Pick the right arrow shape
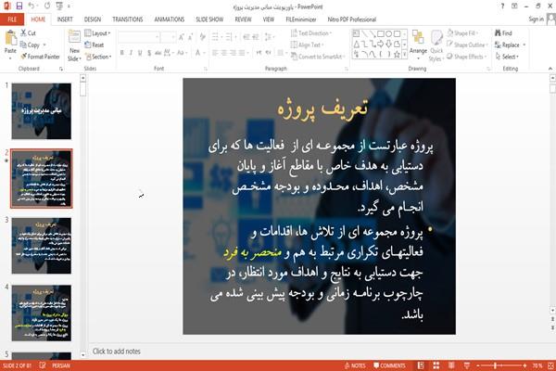556x371 pixels. [x=381, y=44]
